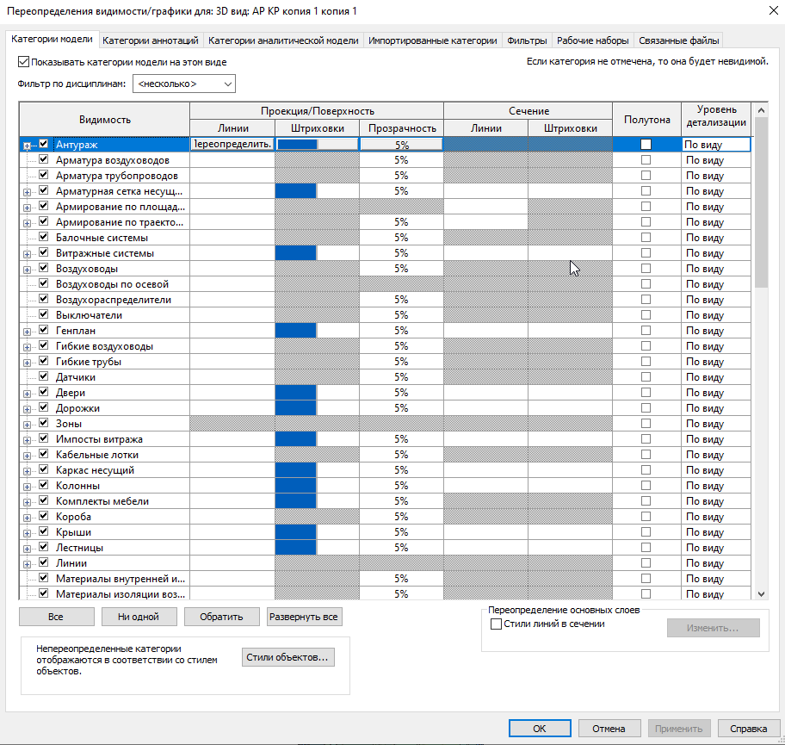
Task: Click blue pattern swatch for Двери
Action: (x=296, y=392)
